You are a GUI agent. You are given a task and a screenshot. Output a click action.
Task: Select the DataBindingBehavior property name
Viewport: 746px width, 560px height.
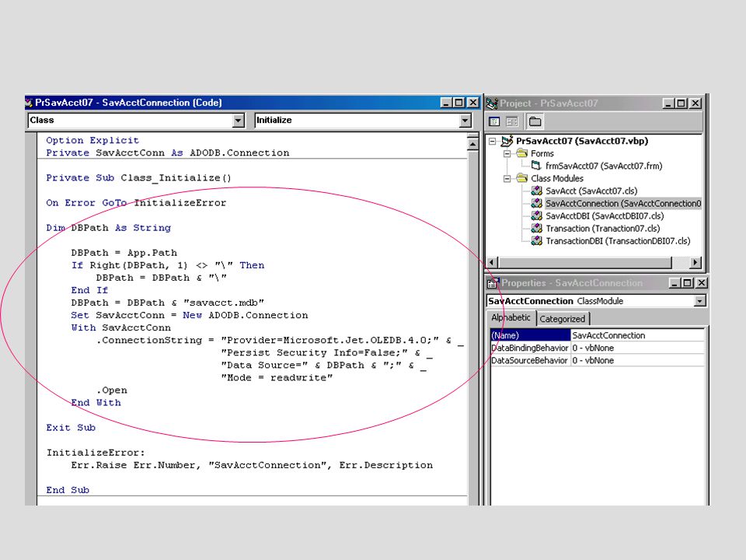[530, 348]
